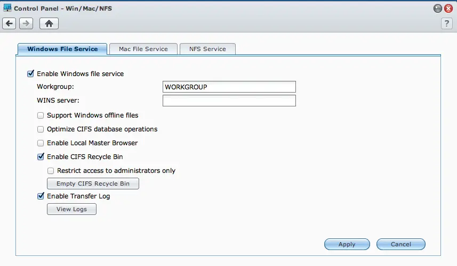Open help with the question mark icon
The height and width of the screenshot is (266, 457).
[x=446, y=23]
